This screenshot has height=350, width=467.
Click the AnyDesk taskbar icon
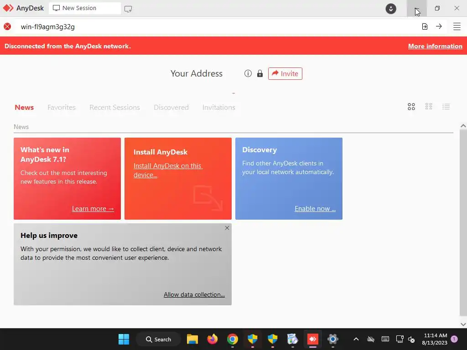(x=313, y=339)
